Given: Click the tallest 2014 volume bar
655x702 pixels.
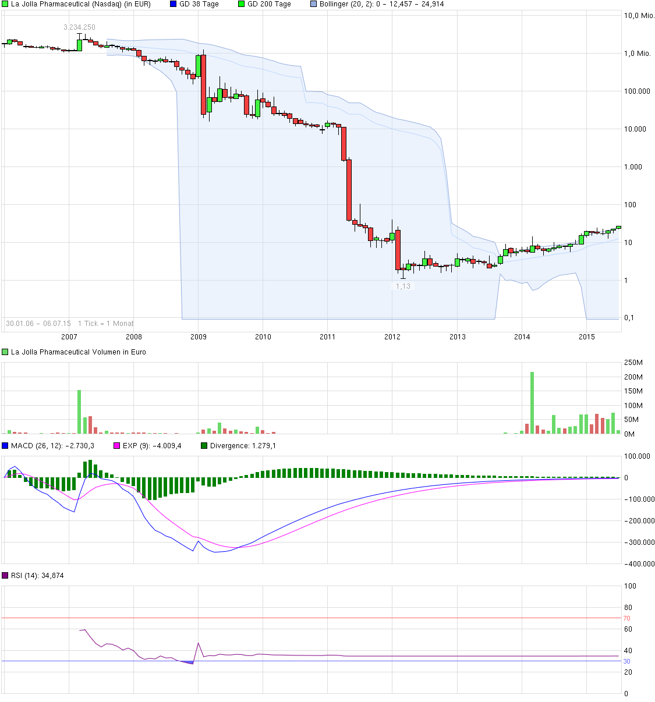Looking at the screenshot, I should pos(532,403).
